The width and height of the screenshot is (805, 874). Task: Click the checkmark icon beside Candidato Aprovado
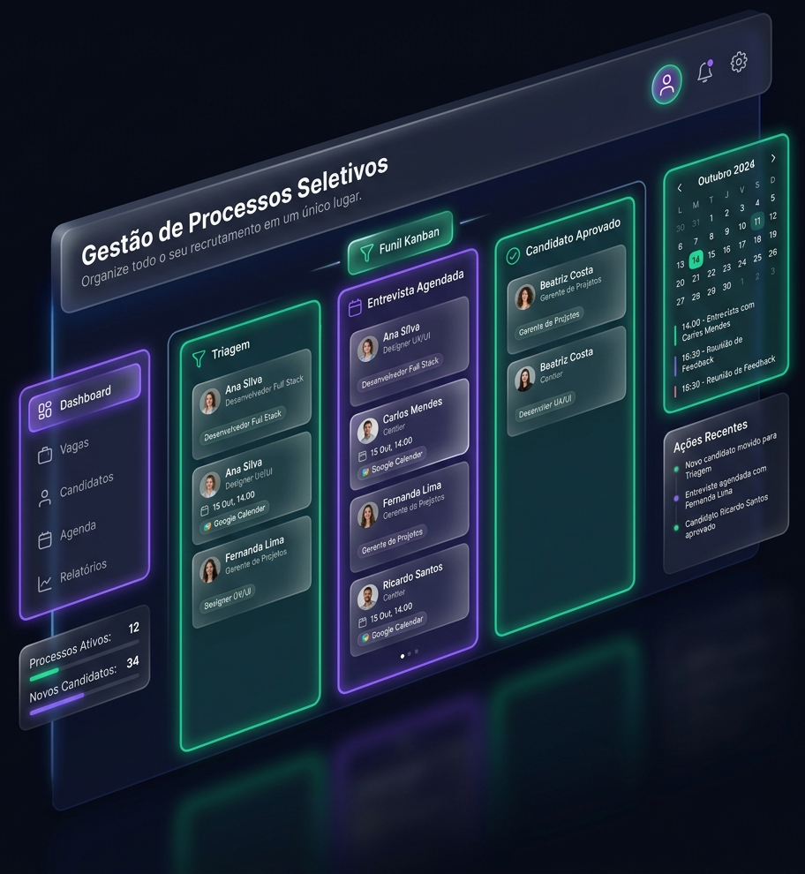513,255
